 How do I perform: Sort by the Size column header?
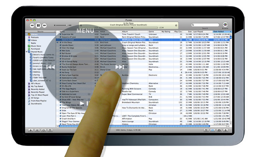point(188,31)
